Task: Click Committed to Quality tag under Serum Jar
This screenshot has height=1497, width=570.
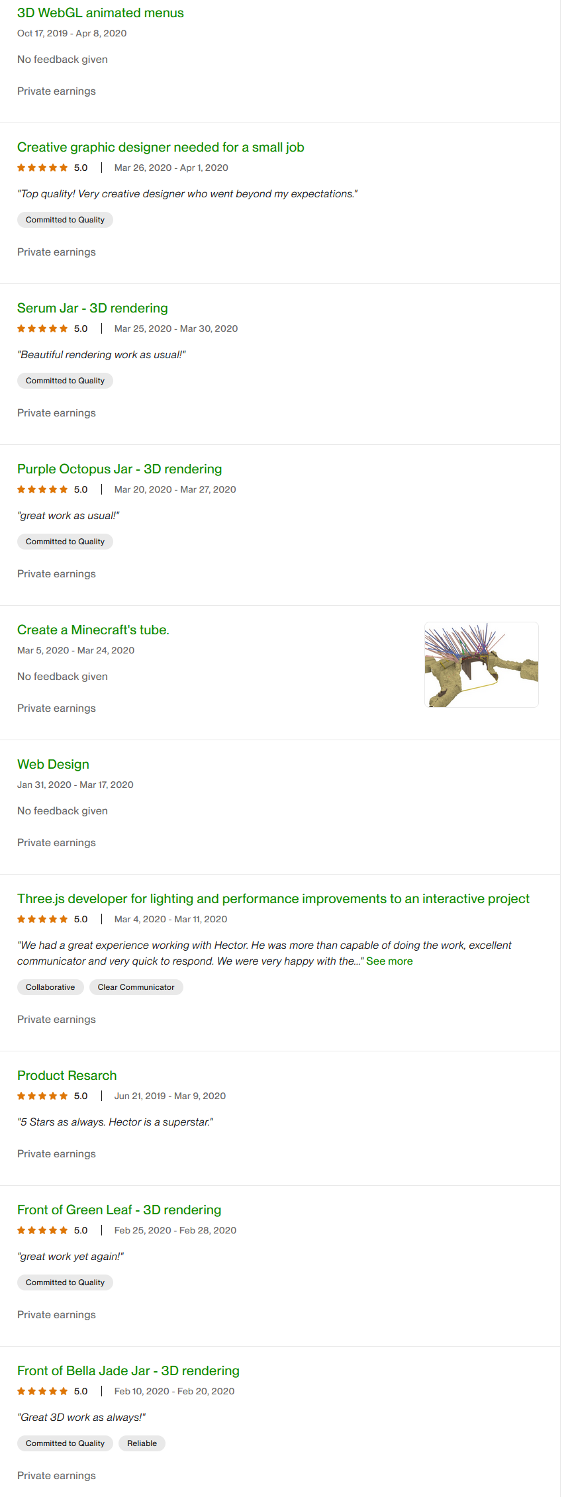Action: click(x=65, y=381)
